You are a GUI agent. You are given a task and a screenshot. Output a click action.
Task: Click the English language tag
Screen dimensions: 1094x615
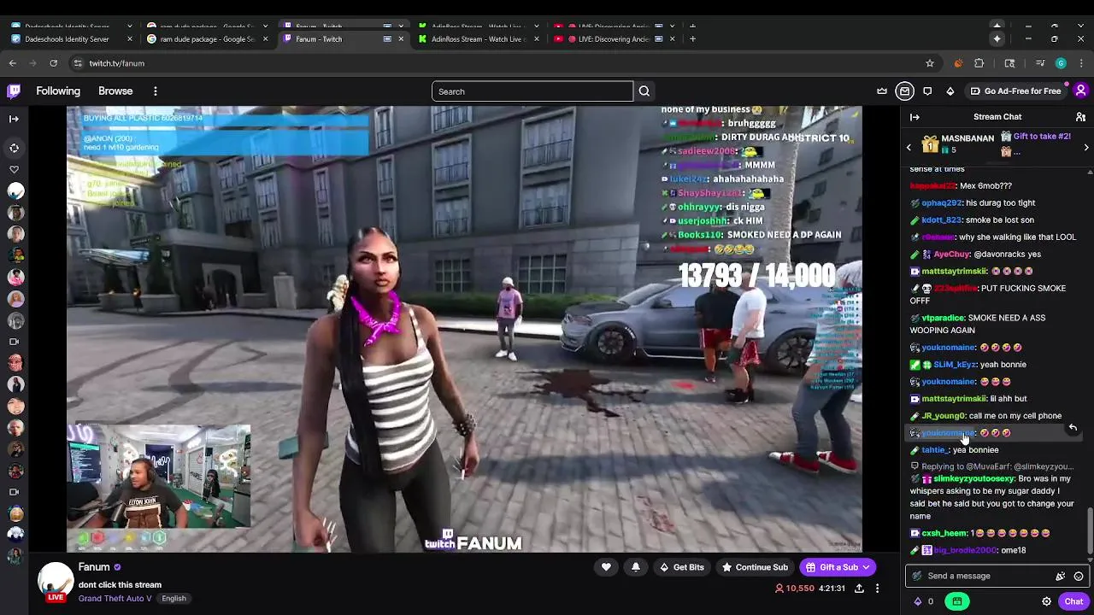[174, 599]
